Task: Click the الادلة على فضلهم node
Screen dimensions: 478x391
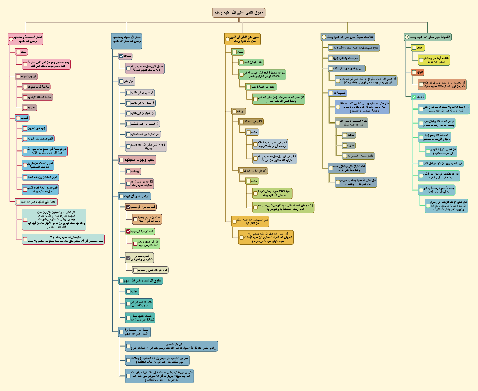Action: coord(38,202)
